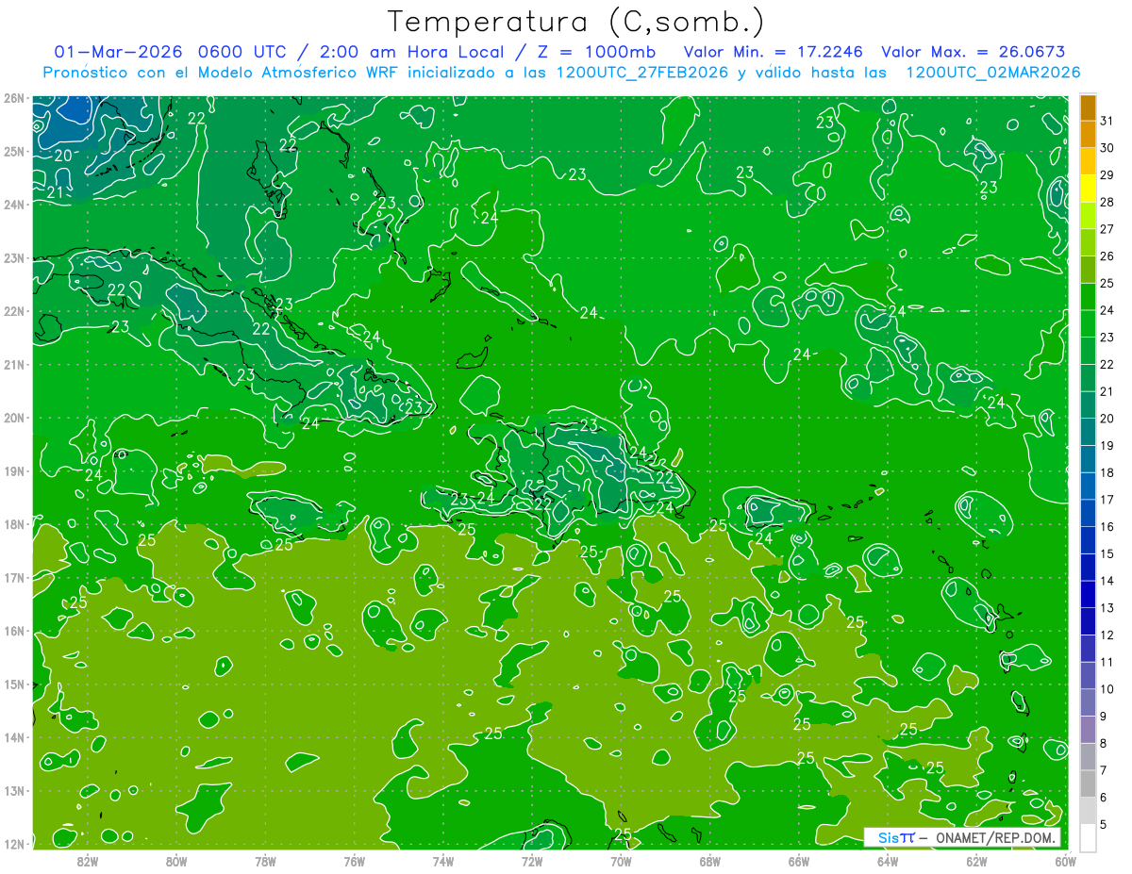Click the longitude axis label 66W
The width and height of the screenshot is (1132, 874).
(798, 861)
